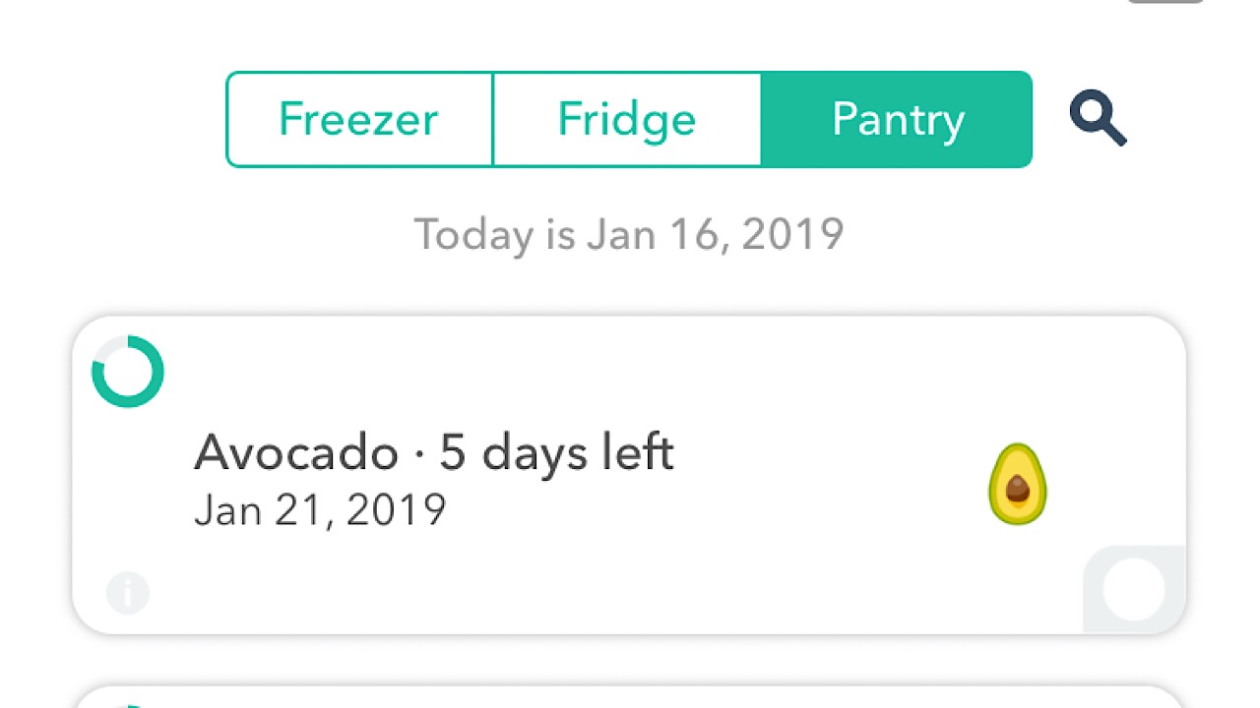Switch to the Freezer tab

pos(358,119)
